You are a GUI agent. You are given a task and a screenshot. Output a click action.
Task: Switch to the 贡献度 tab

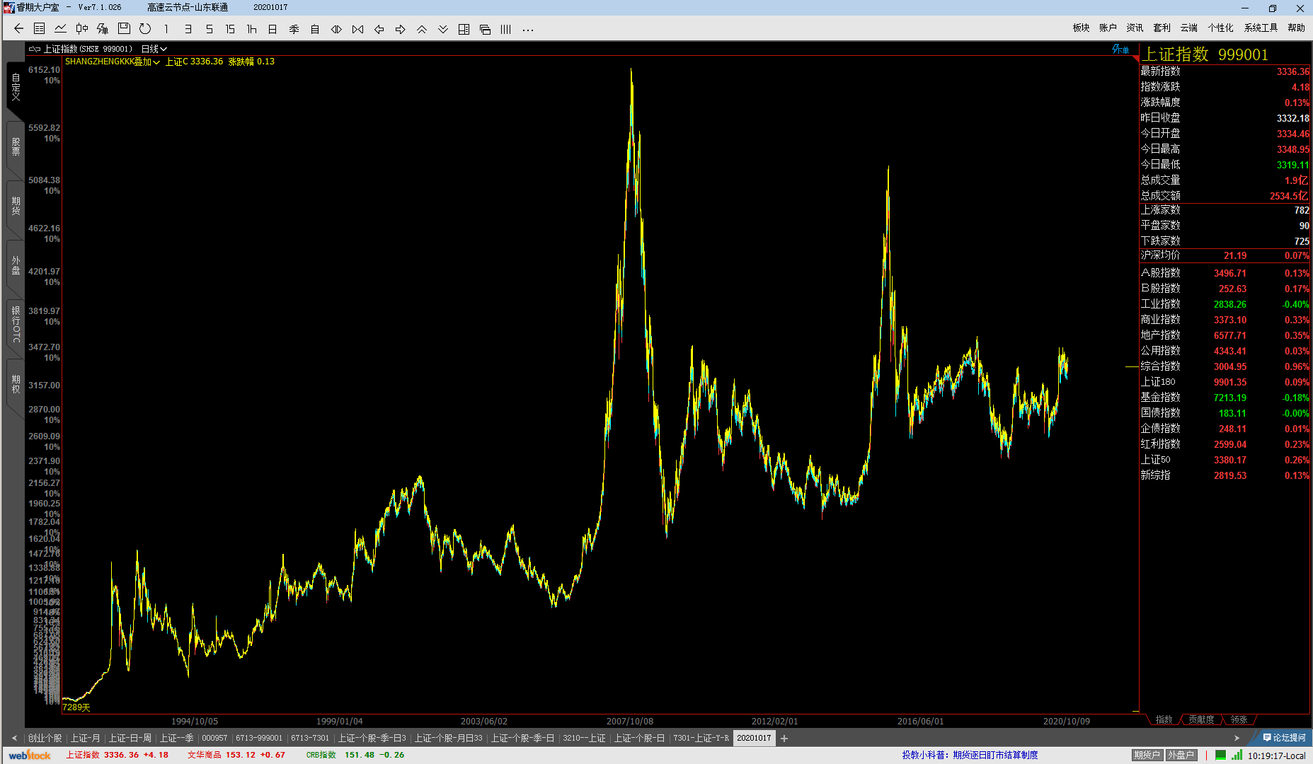[x=1201, y=719]
